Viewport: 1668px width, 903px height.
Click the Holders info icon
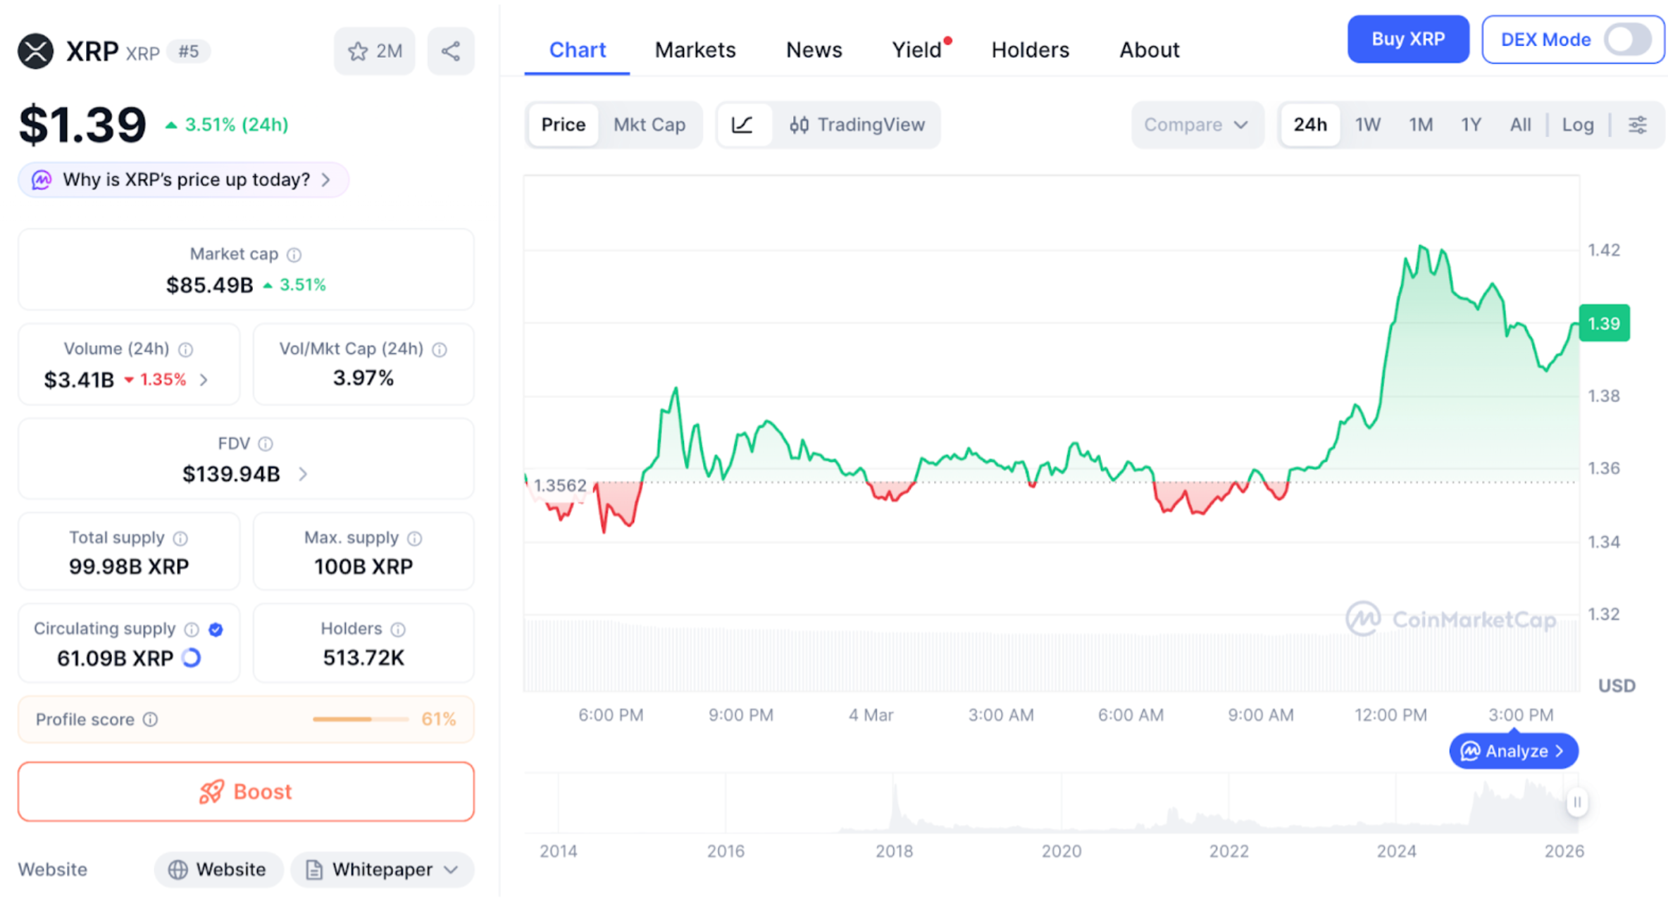pyautogui.click(x=399, y=629)
